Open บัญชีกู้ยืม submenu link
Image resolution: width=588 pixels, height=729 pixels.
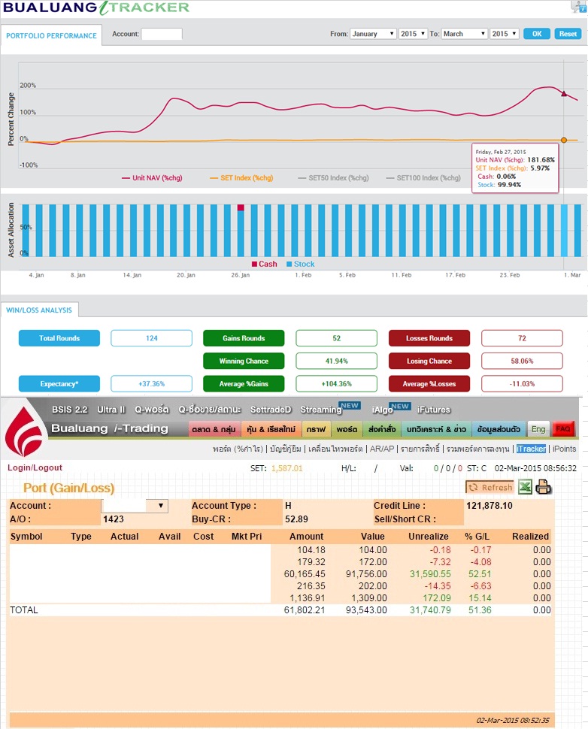pyautogui.click(x=286, y=449)
